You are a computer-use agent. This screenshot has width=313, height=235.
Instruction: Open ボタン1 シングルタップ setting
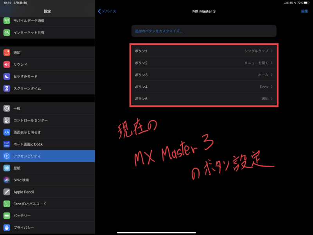(x=204, y=51)
